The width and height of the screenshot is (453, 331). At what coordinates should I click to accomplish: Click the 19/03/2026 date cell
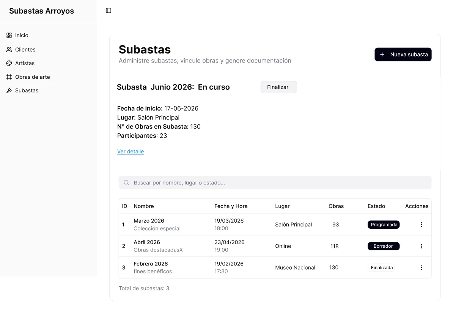point(229,221)
